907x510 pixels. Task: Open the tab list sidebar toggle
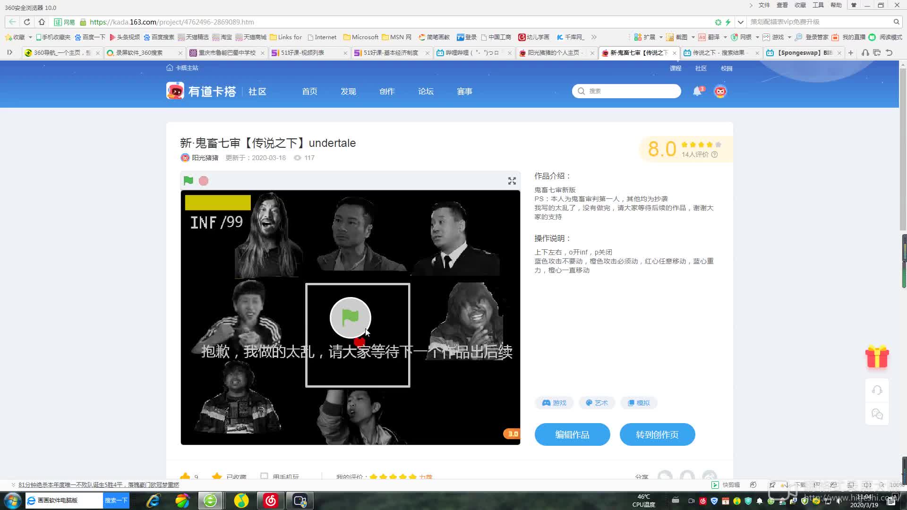point(9,53)
